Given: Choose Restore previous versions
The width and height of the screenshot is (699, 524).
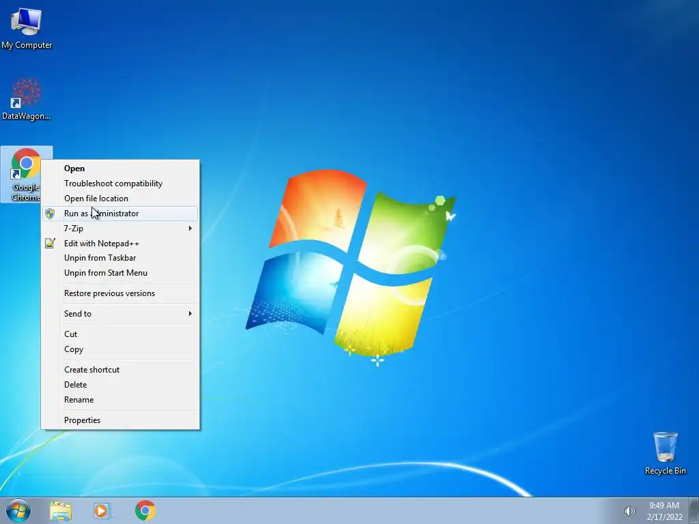Looking at the screenshot, I should (120, 293).
